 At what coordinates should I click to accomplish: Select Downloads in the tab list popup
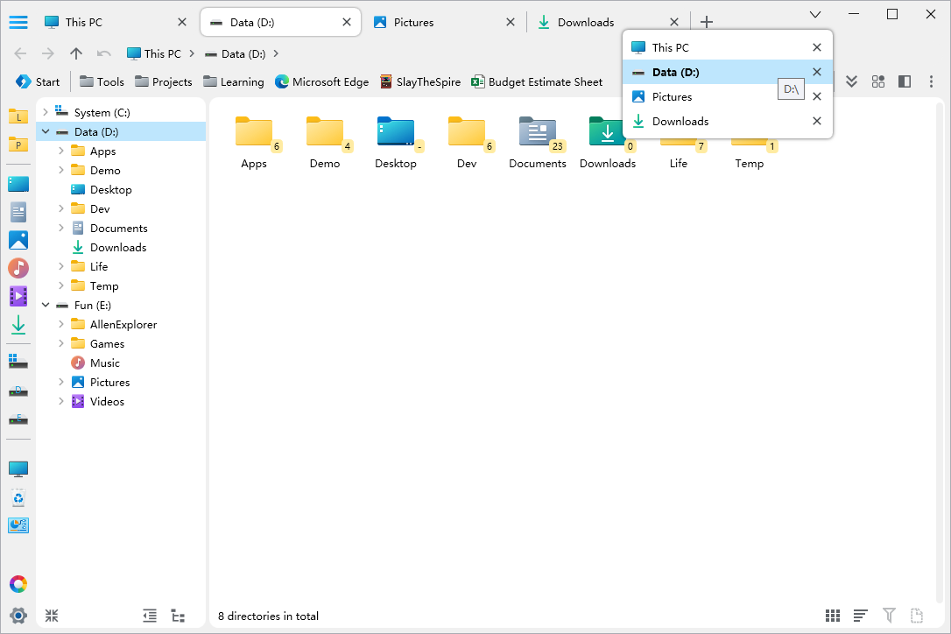680,122
